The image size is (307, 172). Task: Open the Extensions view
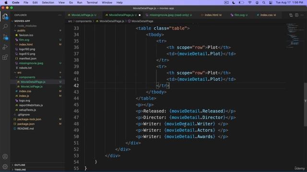(x=5, y=57)
